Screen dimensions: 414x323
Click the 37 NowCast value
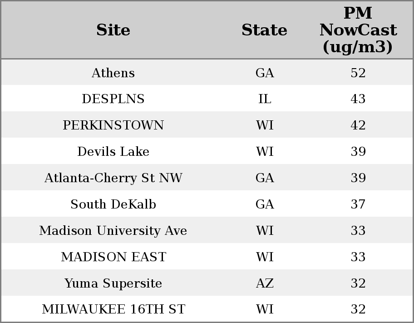point(358,204)
